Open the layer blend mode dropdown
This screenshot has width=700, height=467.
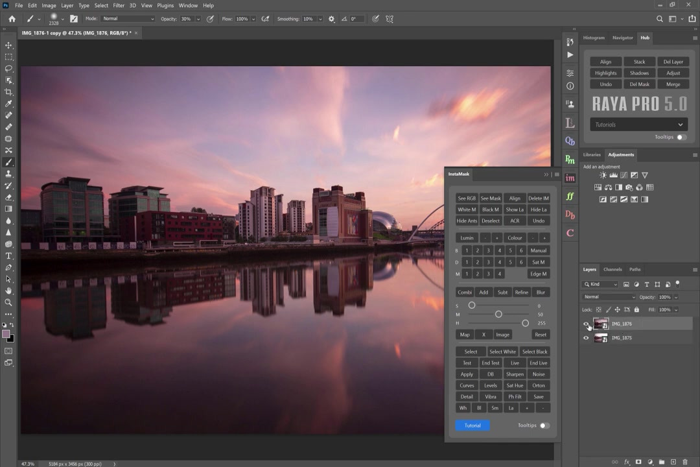[x=609, y=297]
